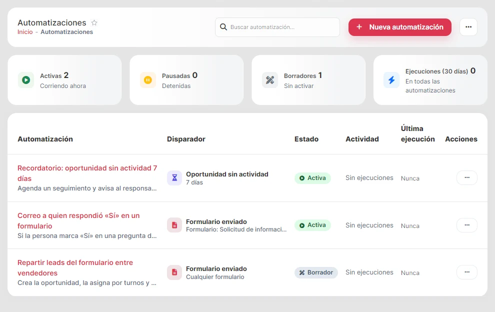Click the Automatización column header
495x312 pixels.
(45, 139)
